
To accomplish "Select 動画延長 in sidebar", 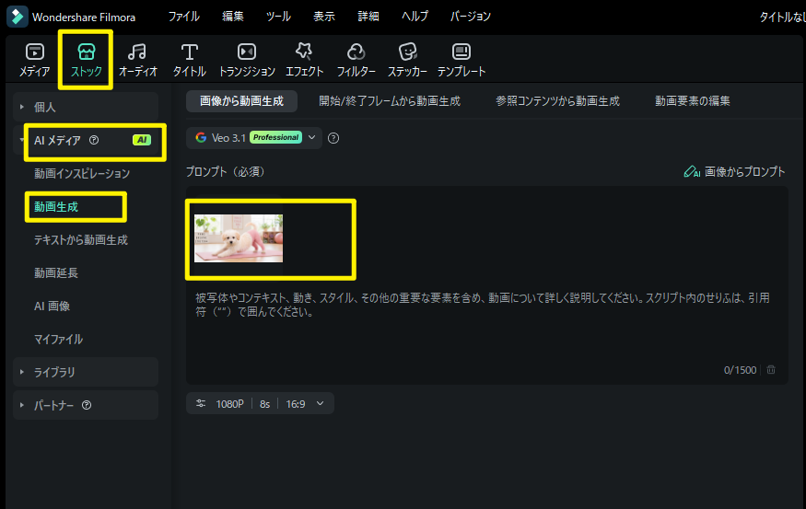I will pyautogui.click(x=56, y=272).
